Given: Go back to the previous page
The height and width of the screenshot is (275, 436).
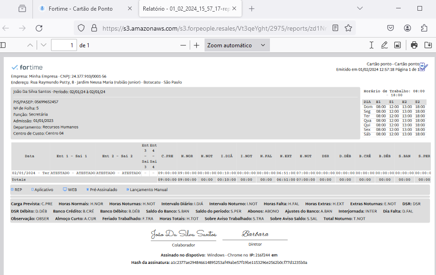Looking at the screenshot, I should 6,28.
